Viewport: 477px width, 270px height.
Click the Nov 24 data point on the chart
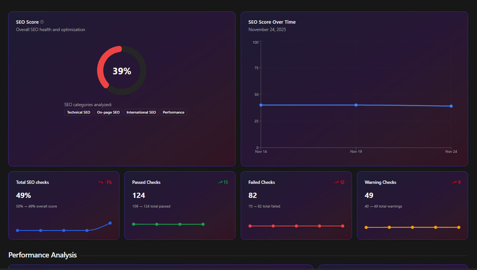coord(451,106)
